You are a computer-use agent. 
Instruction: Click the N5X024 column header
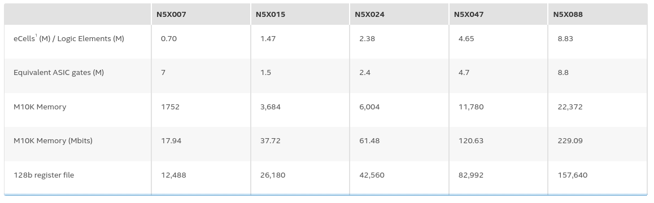369,14
